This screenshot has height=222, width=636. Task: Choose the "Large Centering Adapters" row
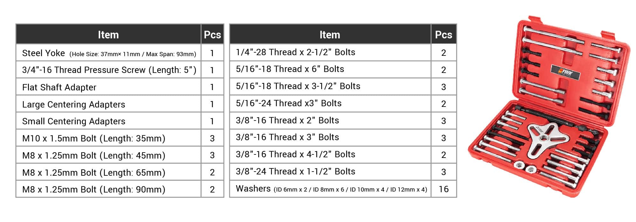click(73, 104)
